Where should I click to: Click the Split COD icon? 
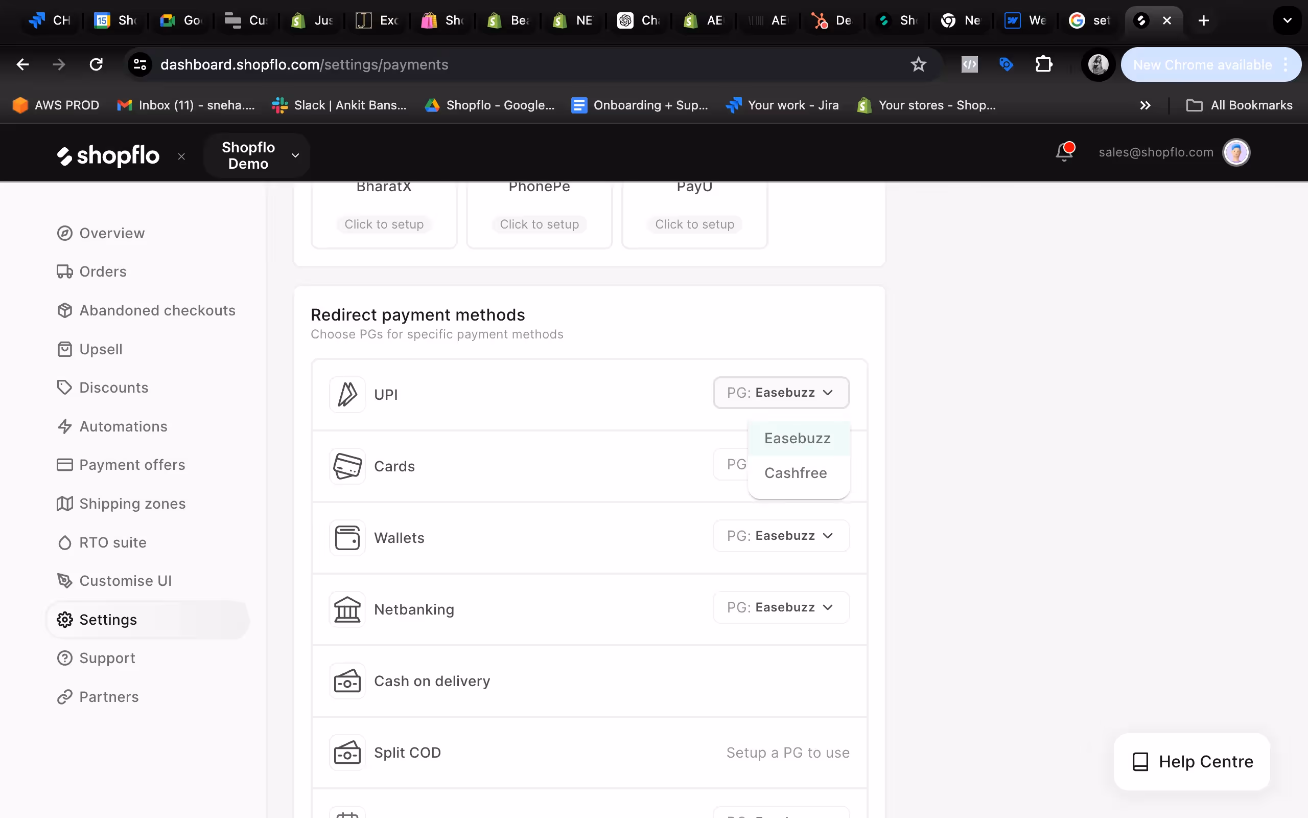click(x=347, y=753)
